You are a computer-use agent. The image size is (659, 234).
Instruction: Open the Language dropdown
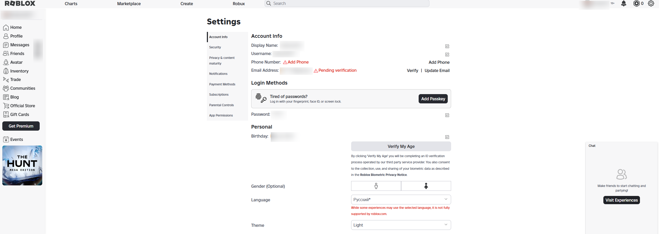[401, 200]
